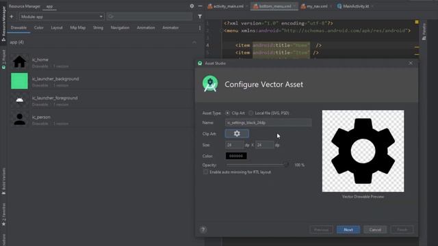Viewport: 438px width, 246px height.
Task: Select the Clip Art radio button
Action: [228, 113]
